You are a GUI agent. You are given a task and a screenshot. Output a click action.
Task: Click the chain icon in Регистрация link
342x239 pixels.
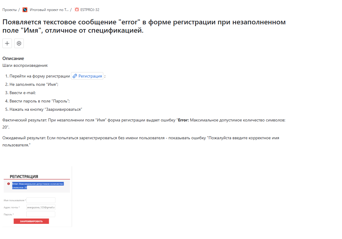75,76
